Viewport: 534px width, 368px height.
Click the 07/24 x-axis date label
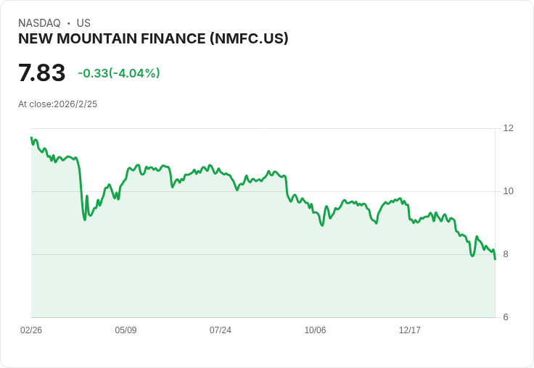point(221,330)
